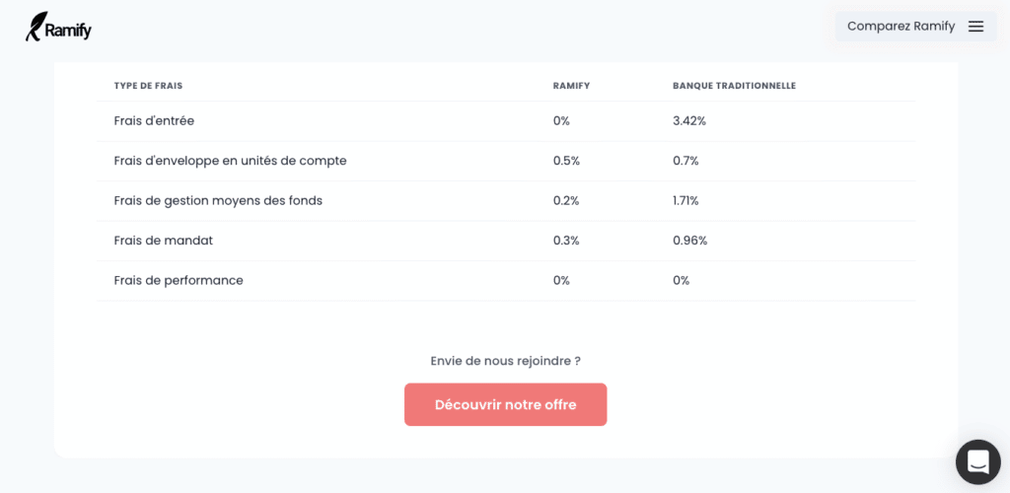Select the Frais d'entrée row
1010x493 pixels.
click(506, 121)
